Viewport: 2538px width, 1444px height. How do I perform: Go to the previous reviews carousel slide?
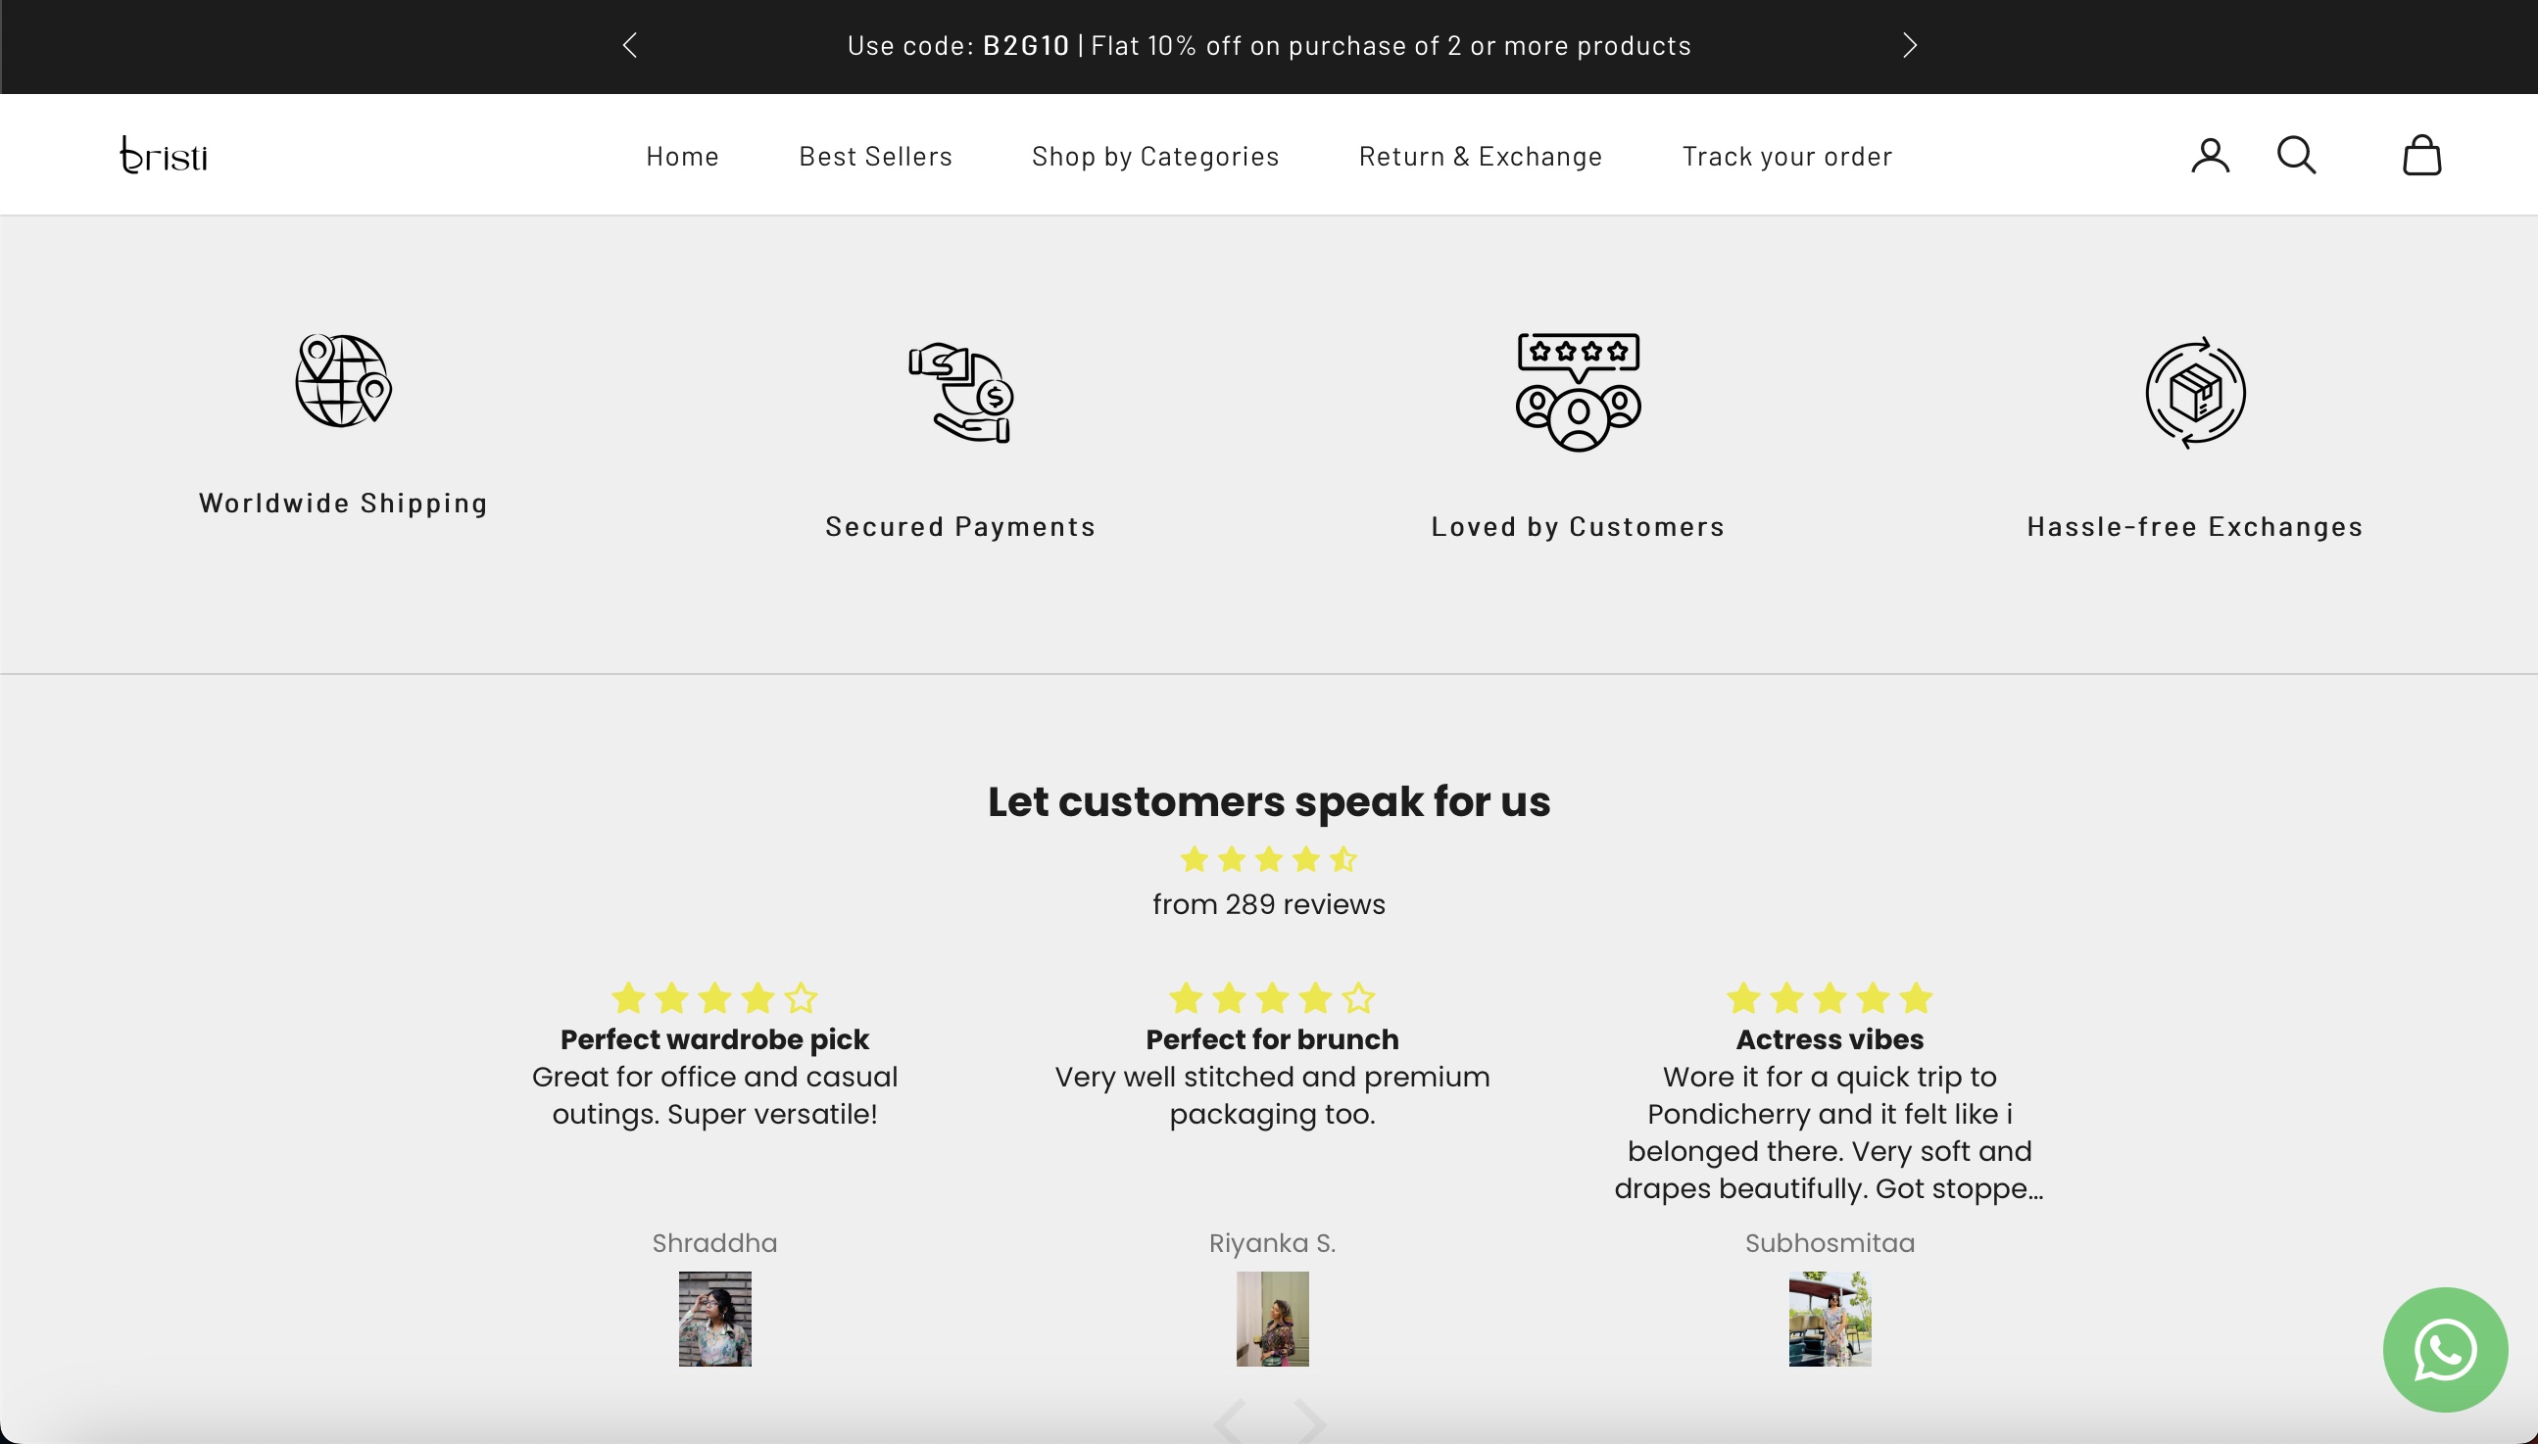pyautogui.click(x=1229, y=1421)
